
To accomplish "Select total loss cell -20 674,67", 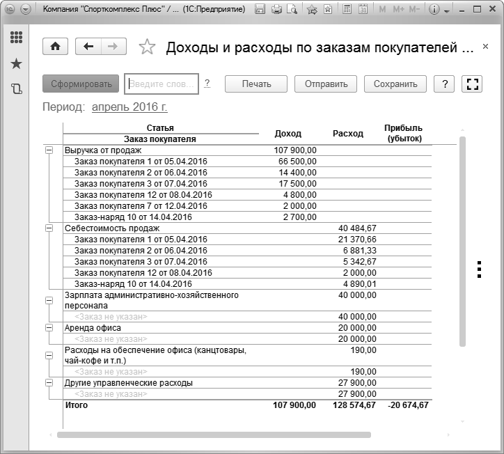I will coord(408,405).
